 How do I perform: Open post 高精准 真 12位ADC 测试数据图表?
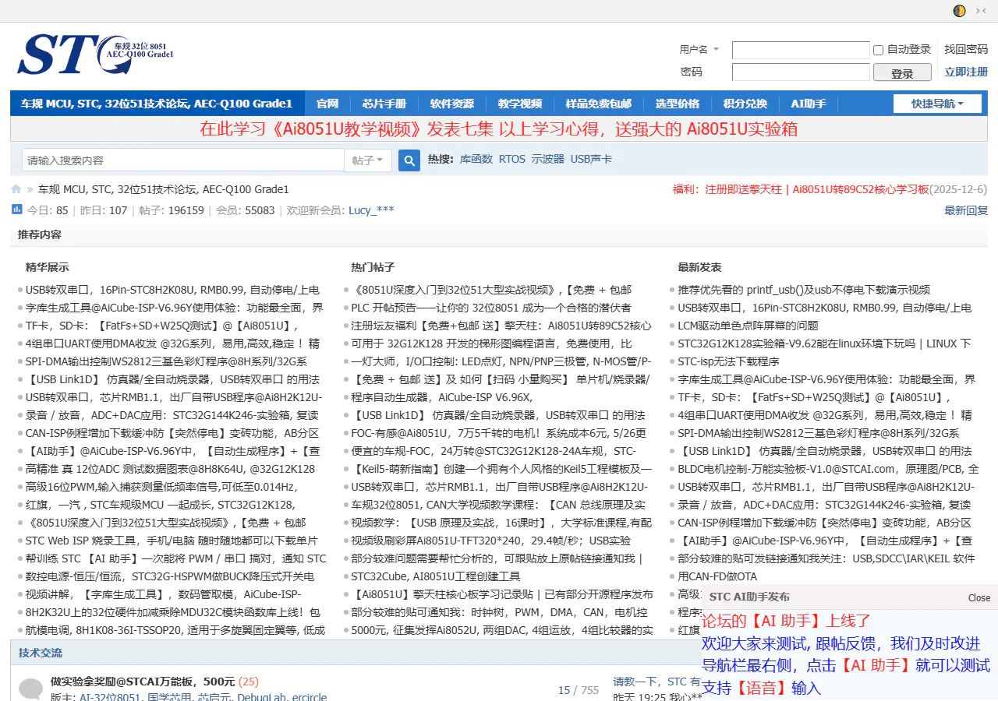point(170,469)
